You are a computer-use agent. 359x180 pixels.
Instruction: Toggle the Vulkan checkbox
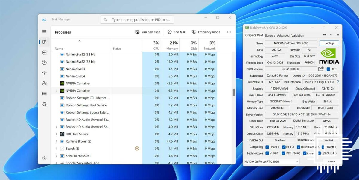[x=267, y=153]
